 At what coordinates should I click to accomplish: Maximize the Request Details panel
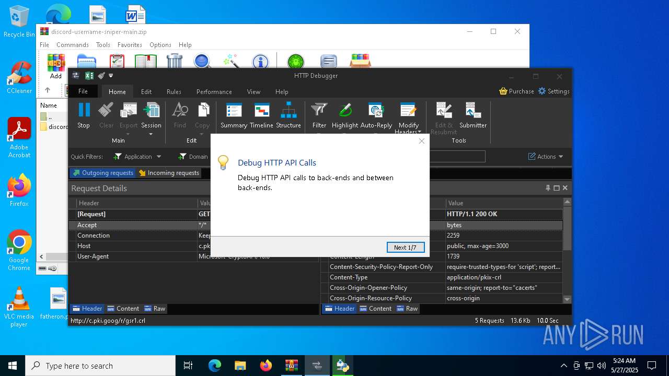click(557, 188)
